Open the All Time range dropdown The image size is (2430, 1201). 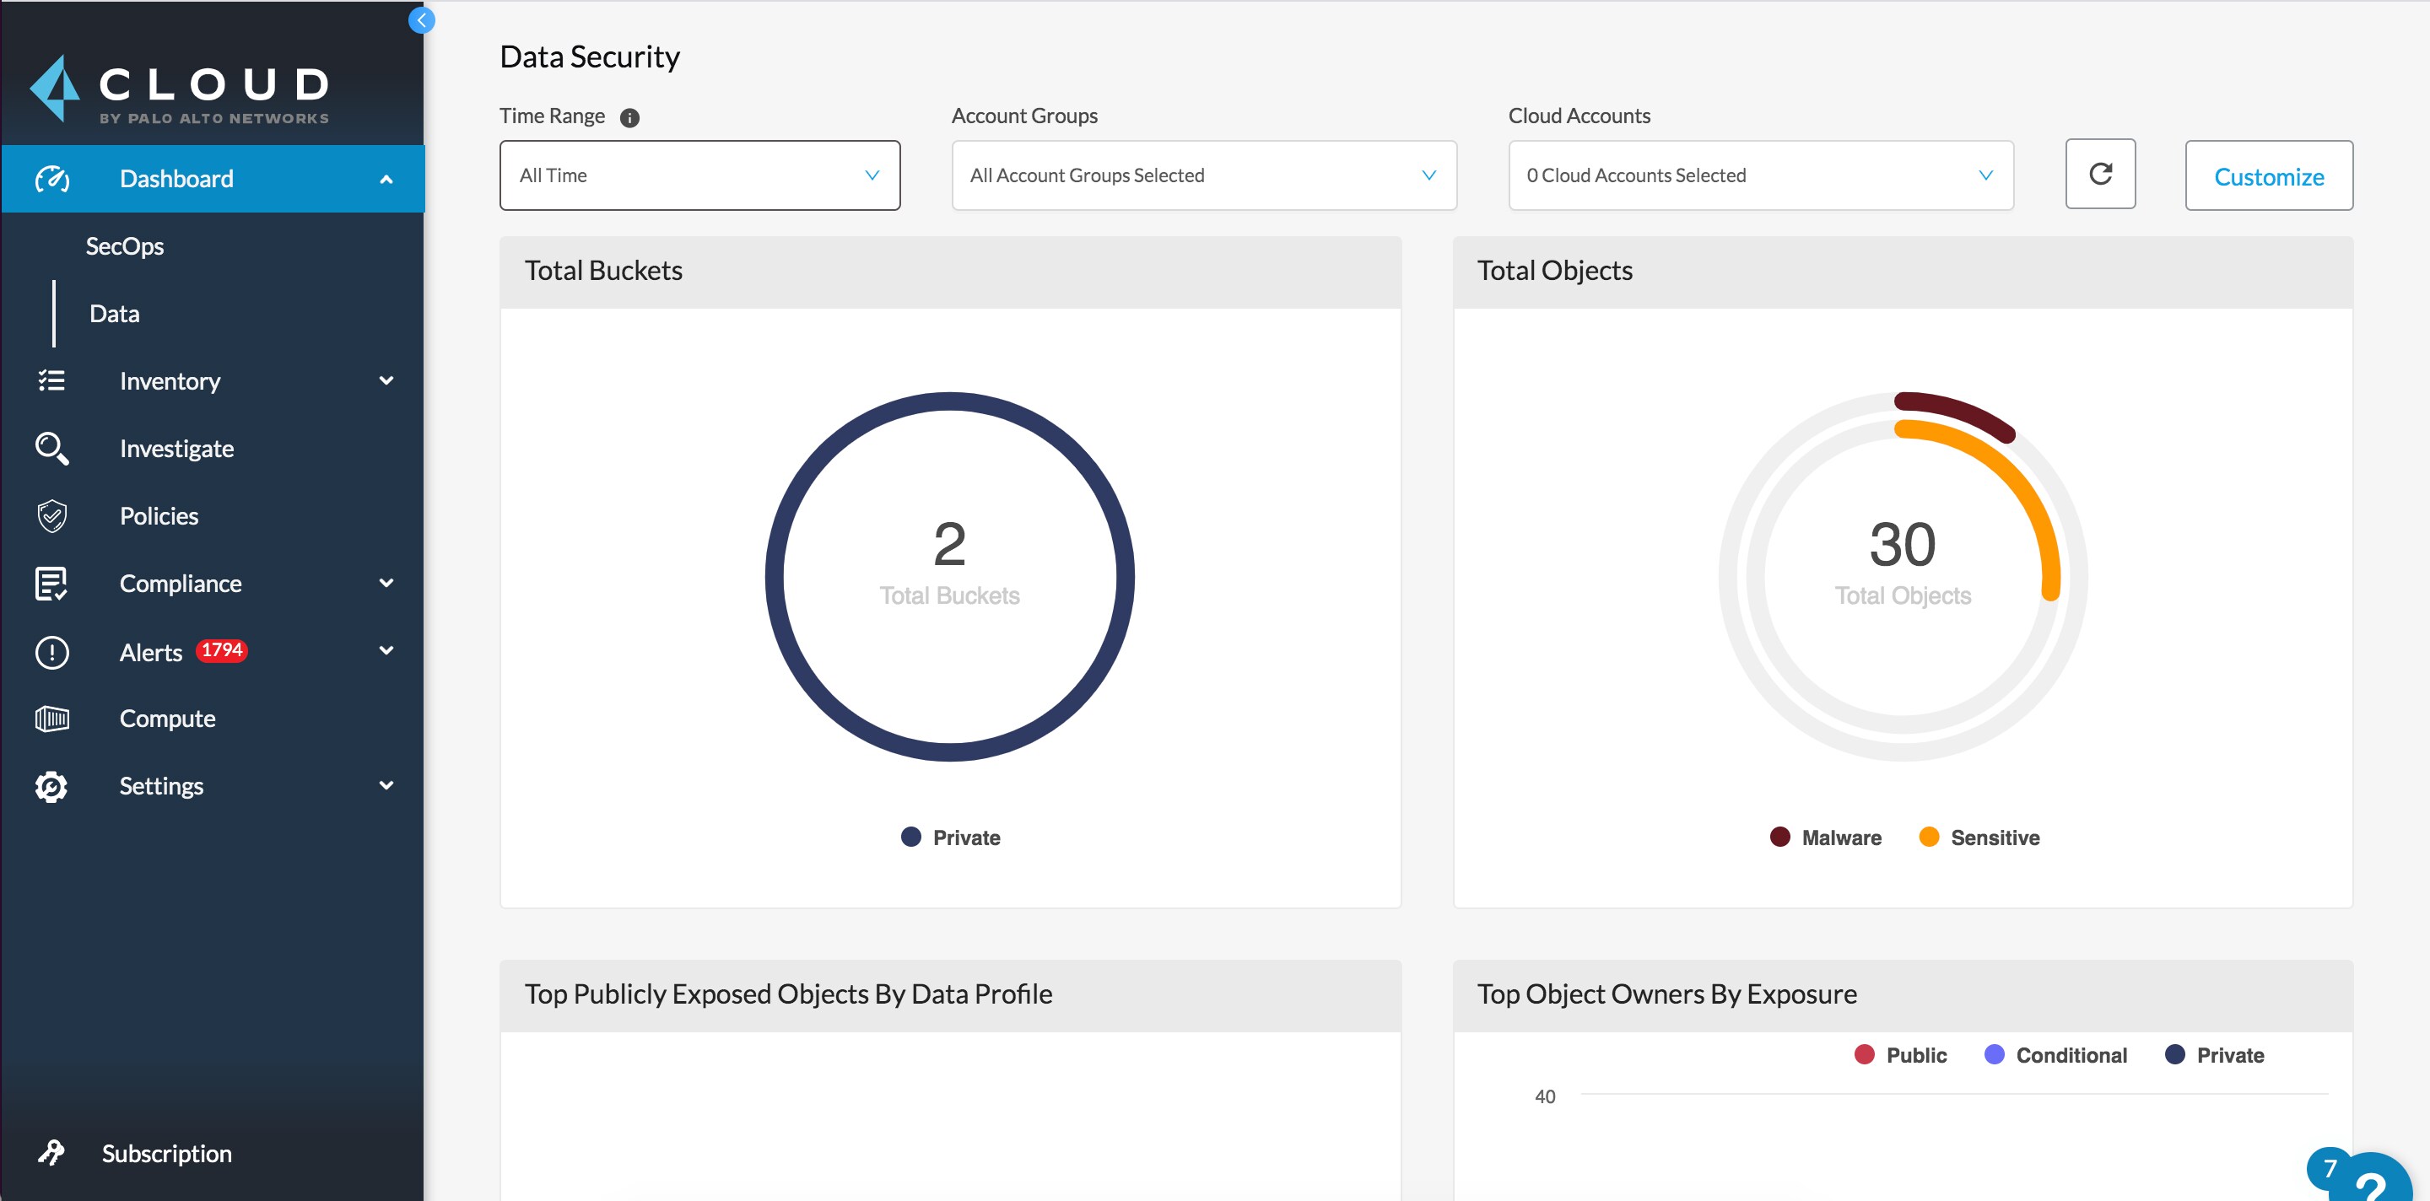[698, 175]
